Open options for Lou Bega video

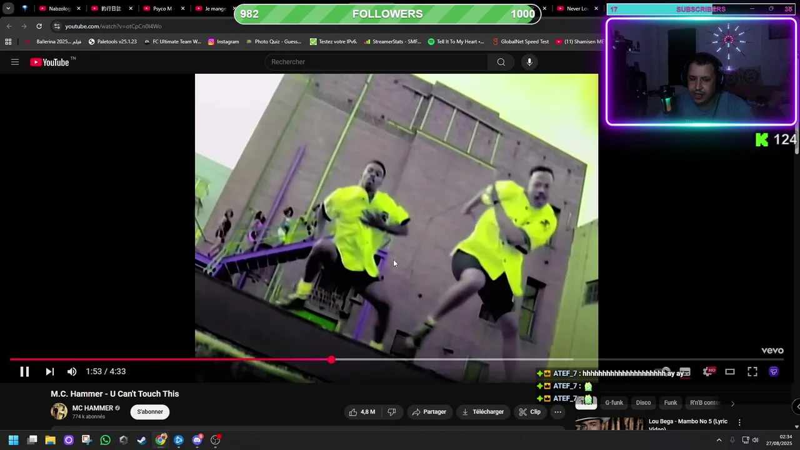pyautogui.click(x=739, y=422)
